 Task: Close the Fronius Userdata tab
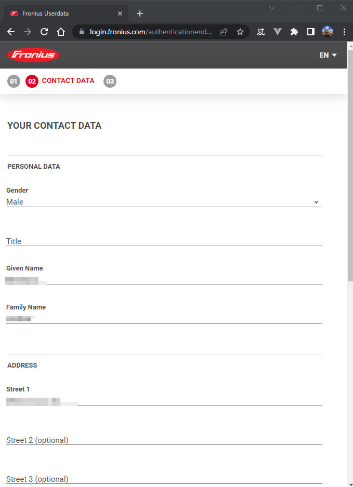(x=120, y=13)
